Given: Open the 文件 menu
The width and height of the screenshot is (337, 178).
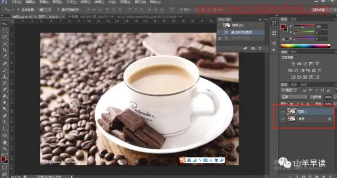Looking at the screenshot, I should point(16,2).
